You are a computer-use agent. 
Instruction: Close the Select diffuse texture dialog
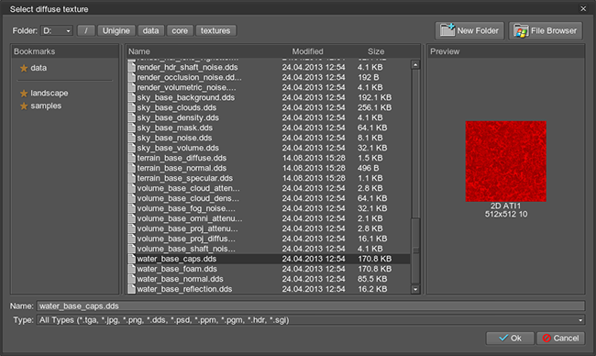pos(583,8)
